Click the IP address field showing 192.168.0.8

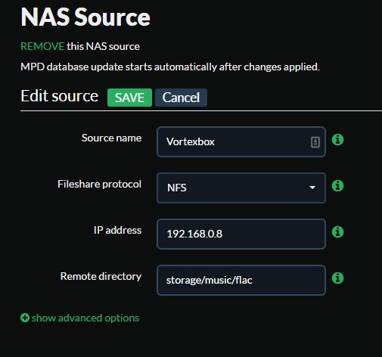click(241, 234)
